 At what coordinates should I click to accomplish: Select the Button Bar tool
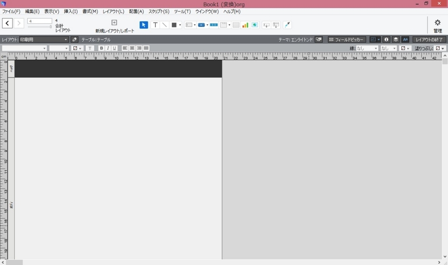click(x=213, y=25)
